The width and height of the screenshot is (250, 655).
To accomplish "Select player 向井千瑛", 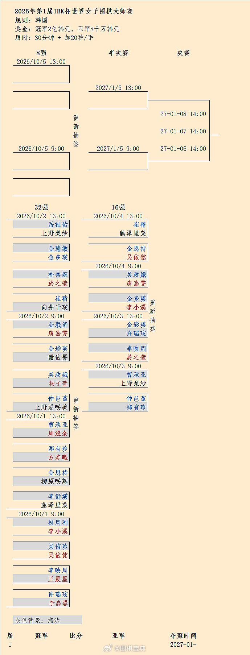I will pyautogui.click(x=55, y=307).
